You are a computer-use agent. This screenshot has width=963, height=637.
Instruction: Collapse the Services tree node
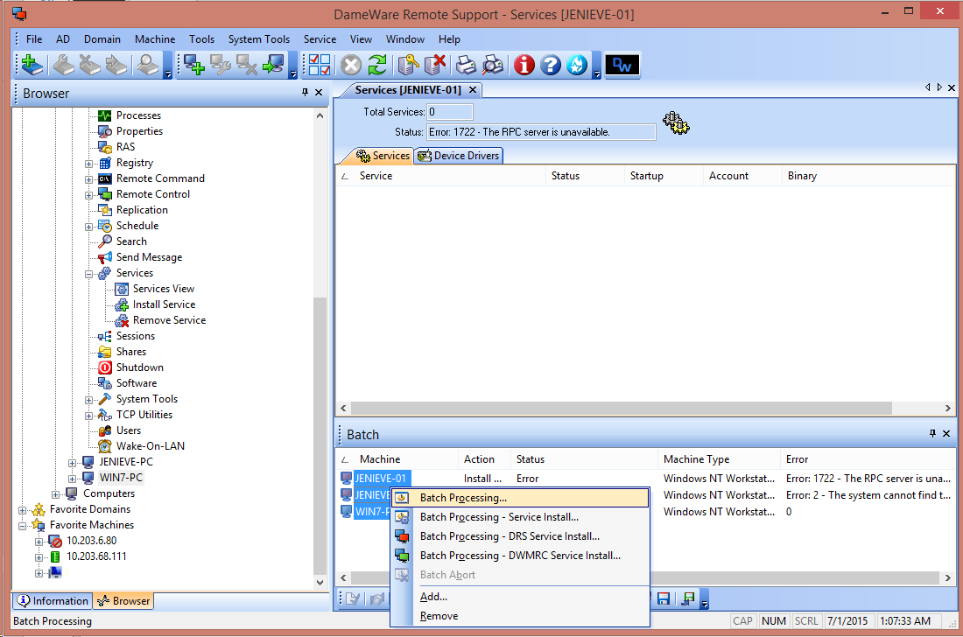point(89,273)
